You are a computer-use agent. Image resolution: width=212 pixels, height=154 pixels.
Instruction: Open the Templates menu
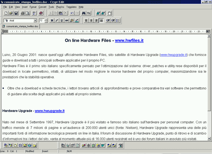[72, 7]
